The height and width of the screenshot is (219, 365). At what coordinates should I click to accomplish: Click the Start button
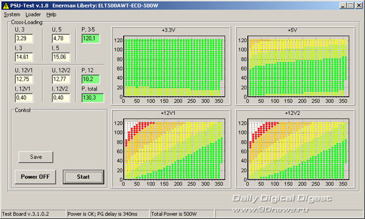click(x=83, y=176)
